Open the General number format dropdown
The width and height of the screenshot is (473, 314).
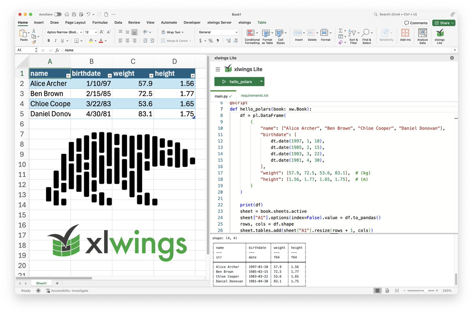tap(218, 32)
